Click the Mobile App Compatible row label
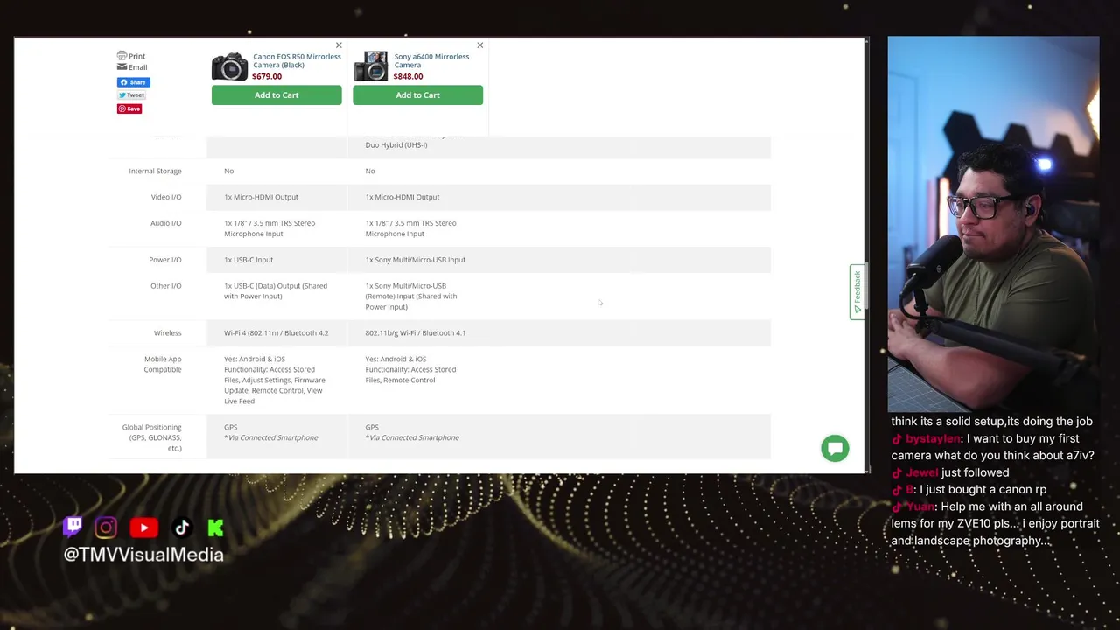 coord(163,364)
